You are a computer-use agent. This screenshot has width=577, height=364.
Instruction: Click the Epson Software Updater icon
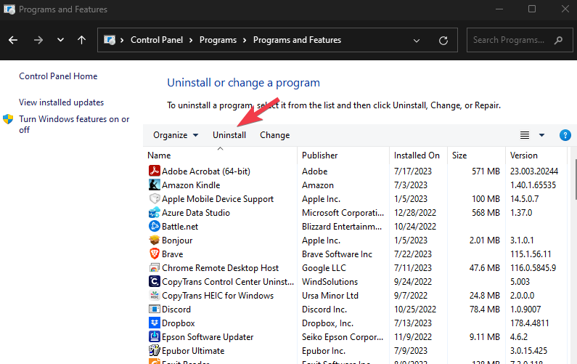click(x=154, y=336)
